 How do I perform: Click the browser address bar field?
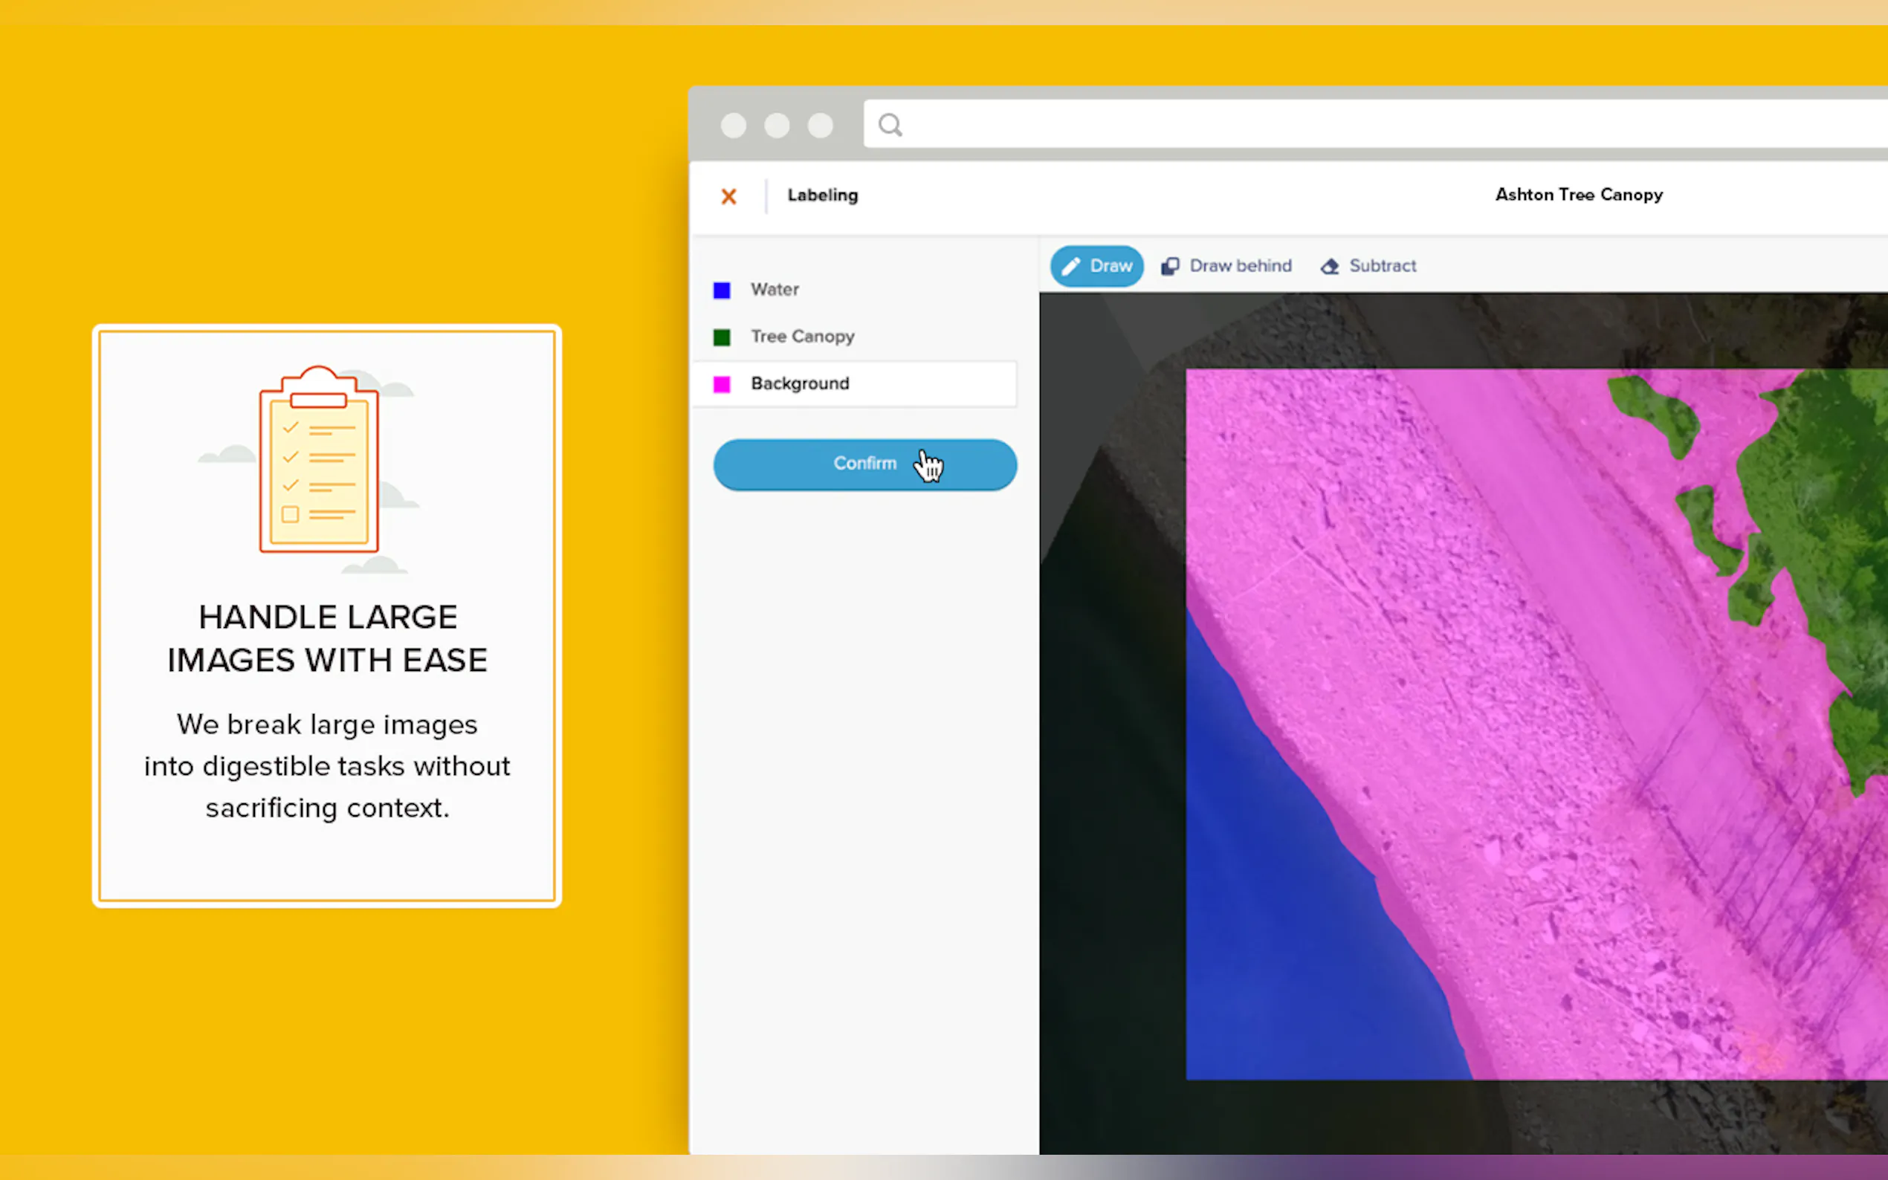click(x=1327, y=125)
